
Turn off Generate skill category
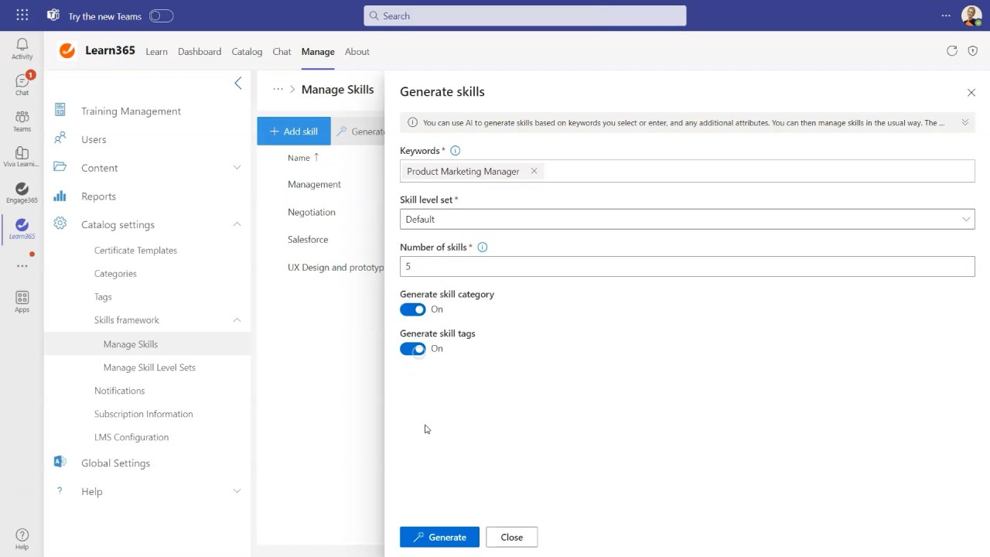click(x=413, y=309)
